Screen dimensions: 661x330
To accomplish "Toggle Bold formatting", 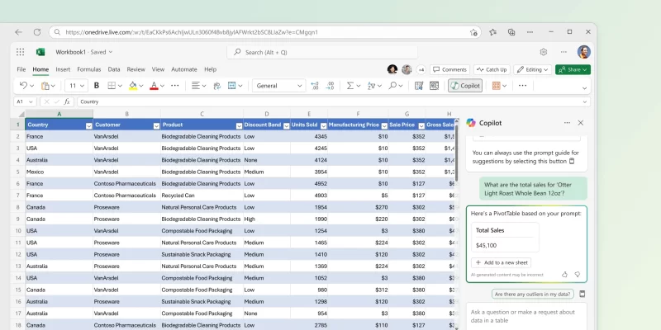I will coord(97,86).
